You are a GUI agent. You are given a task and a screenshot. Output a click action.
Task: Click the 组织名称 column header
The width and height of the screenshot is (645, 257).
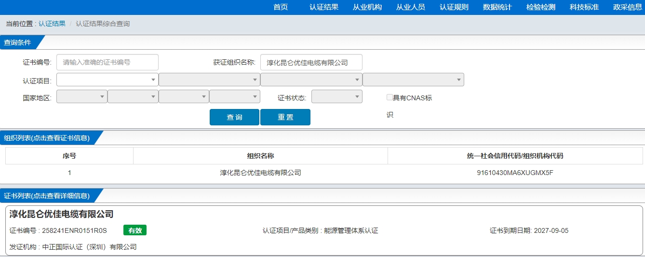[260, 156]
